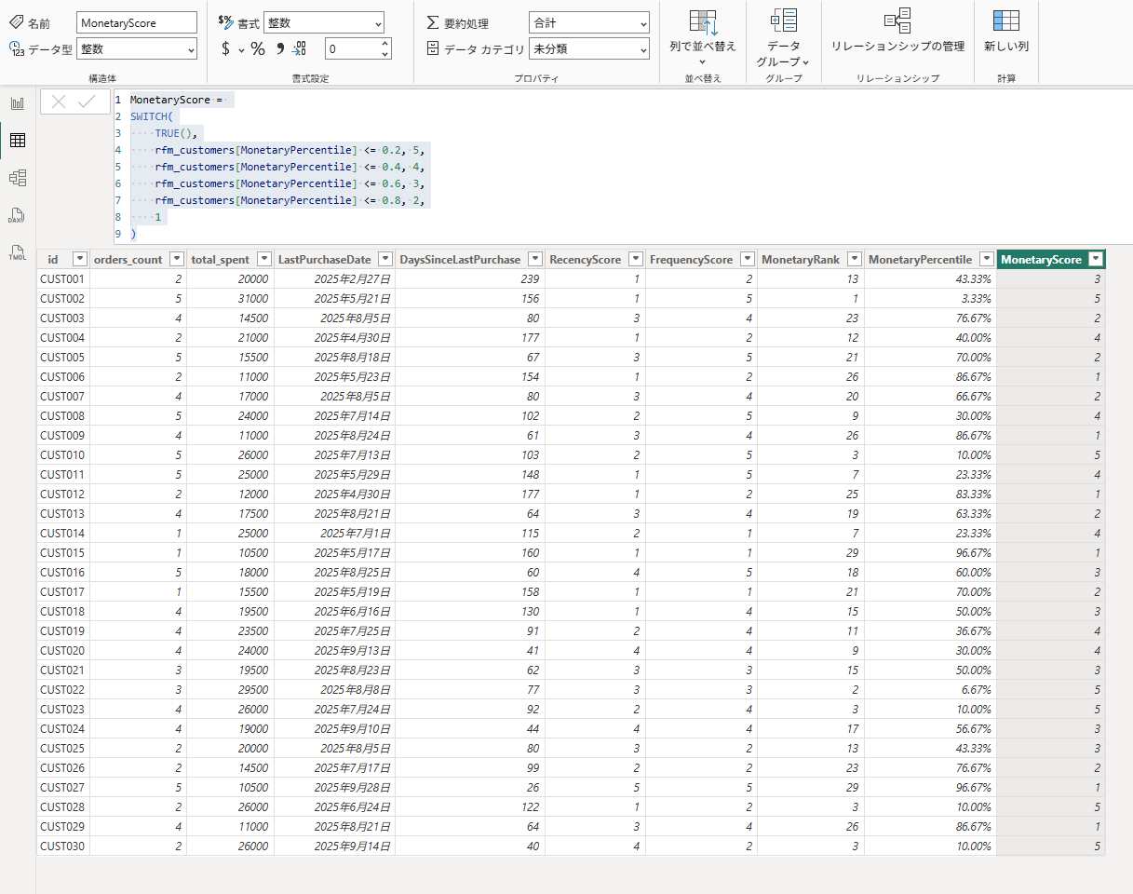Click the 名前 column name input field
1133x894 pixels.
[137, 23]
